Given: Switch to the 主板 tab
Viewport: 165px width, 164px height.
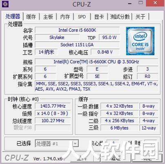Looking at the screenshot, I should pyautogui.click(x=48, y=17).
